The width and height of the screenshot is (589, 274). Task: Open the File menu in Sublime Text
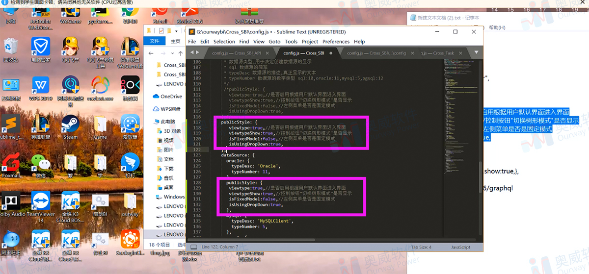(192, 42)
